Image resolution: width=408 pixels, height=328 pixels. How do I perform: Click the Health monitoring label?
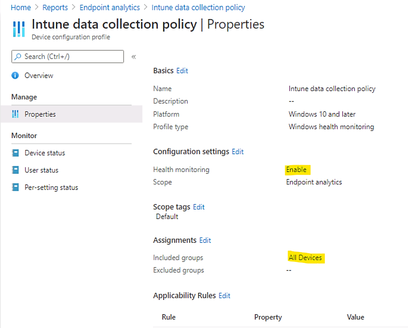181,169
